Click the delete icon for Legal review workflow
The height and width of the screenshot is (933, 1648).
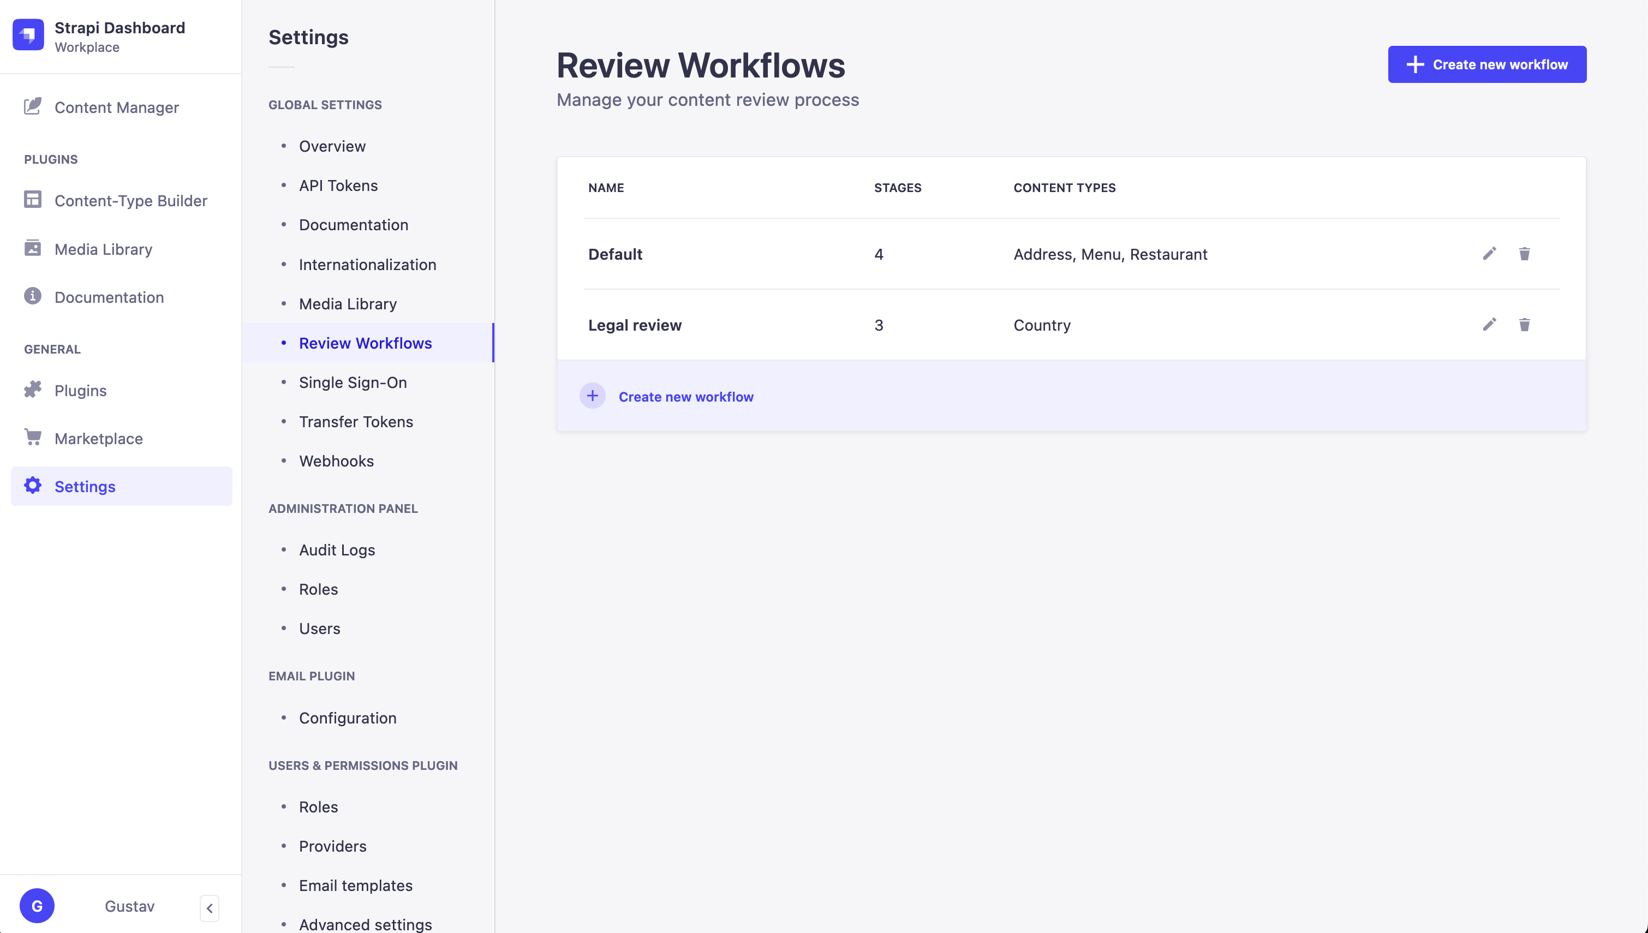(x=1525, y=325)
